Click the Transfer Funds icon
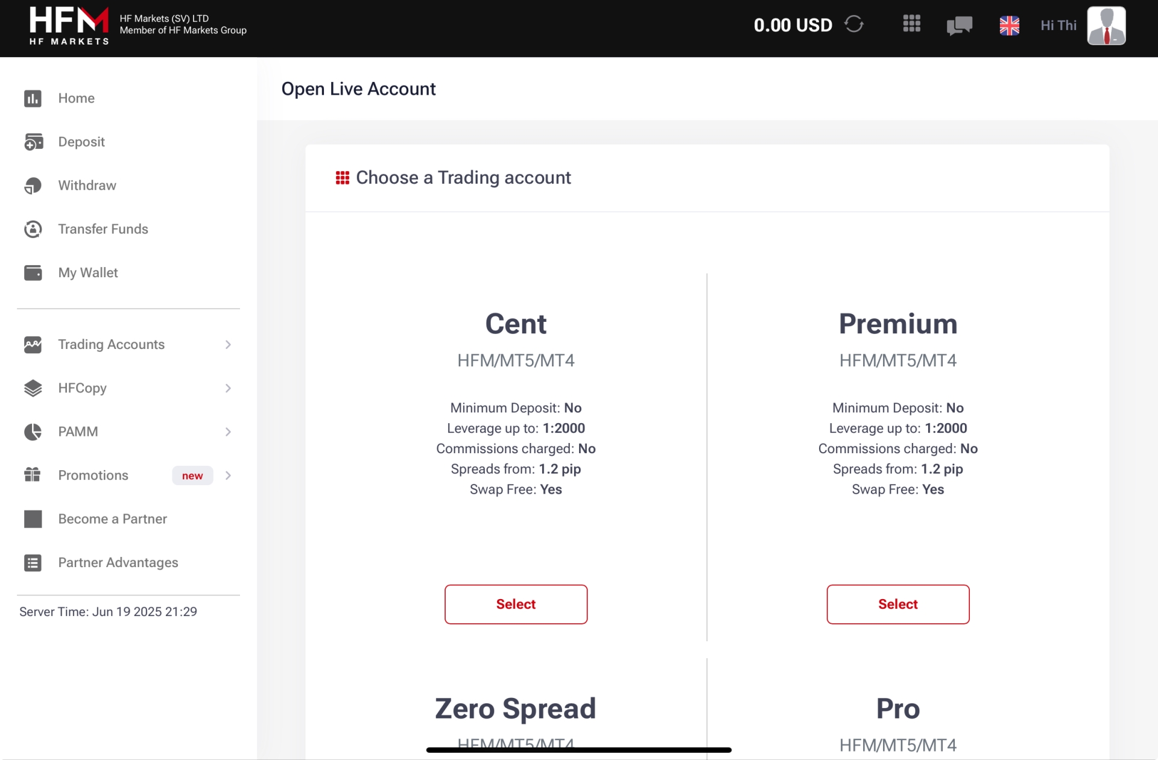The width and height of the screenshot is (1158, 760). (33, 229)
